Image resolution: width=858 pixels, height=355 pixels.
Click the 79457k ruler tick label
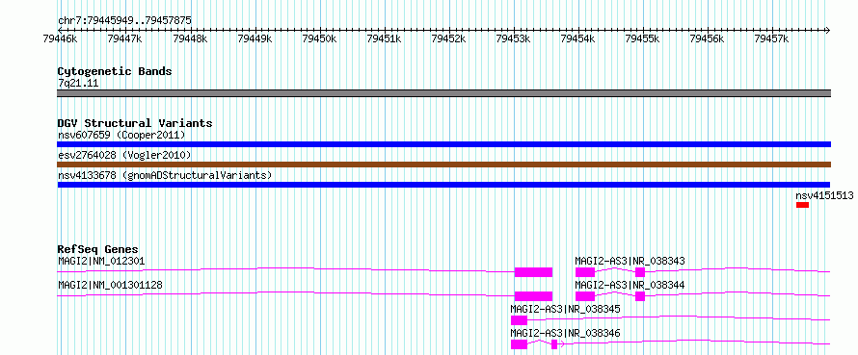(x=771, y=38)
